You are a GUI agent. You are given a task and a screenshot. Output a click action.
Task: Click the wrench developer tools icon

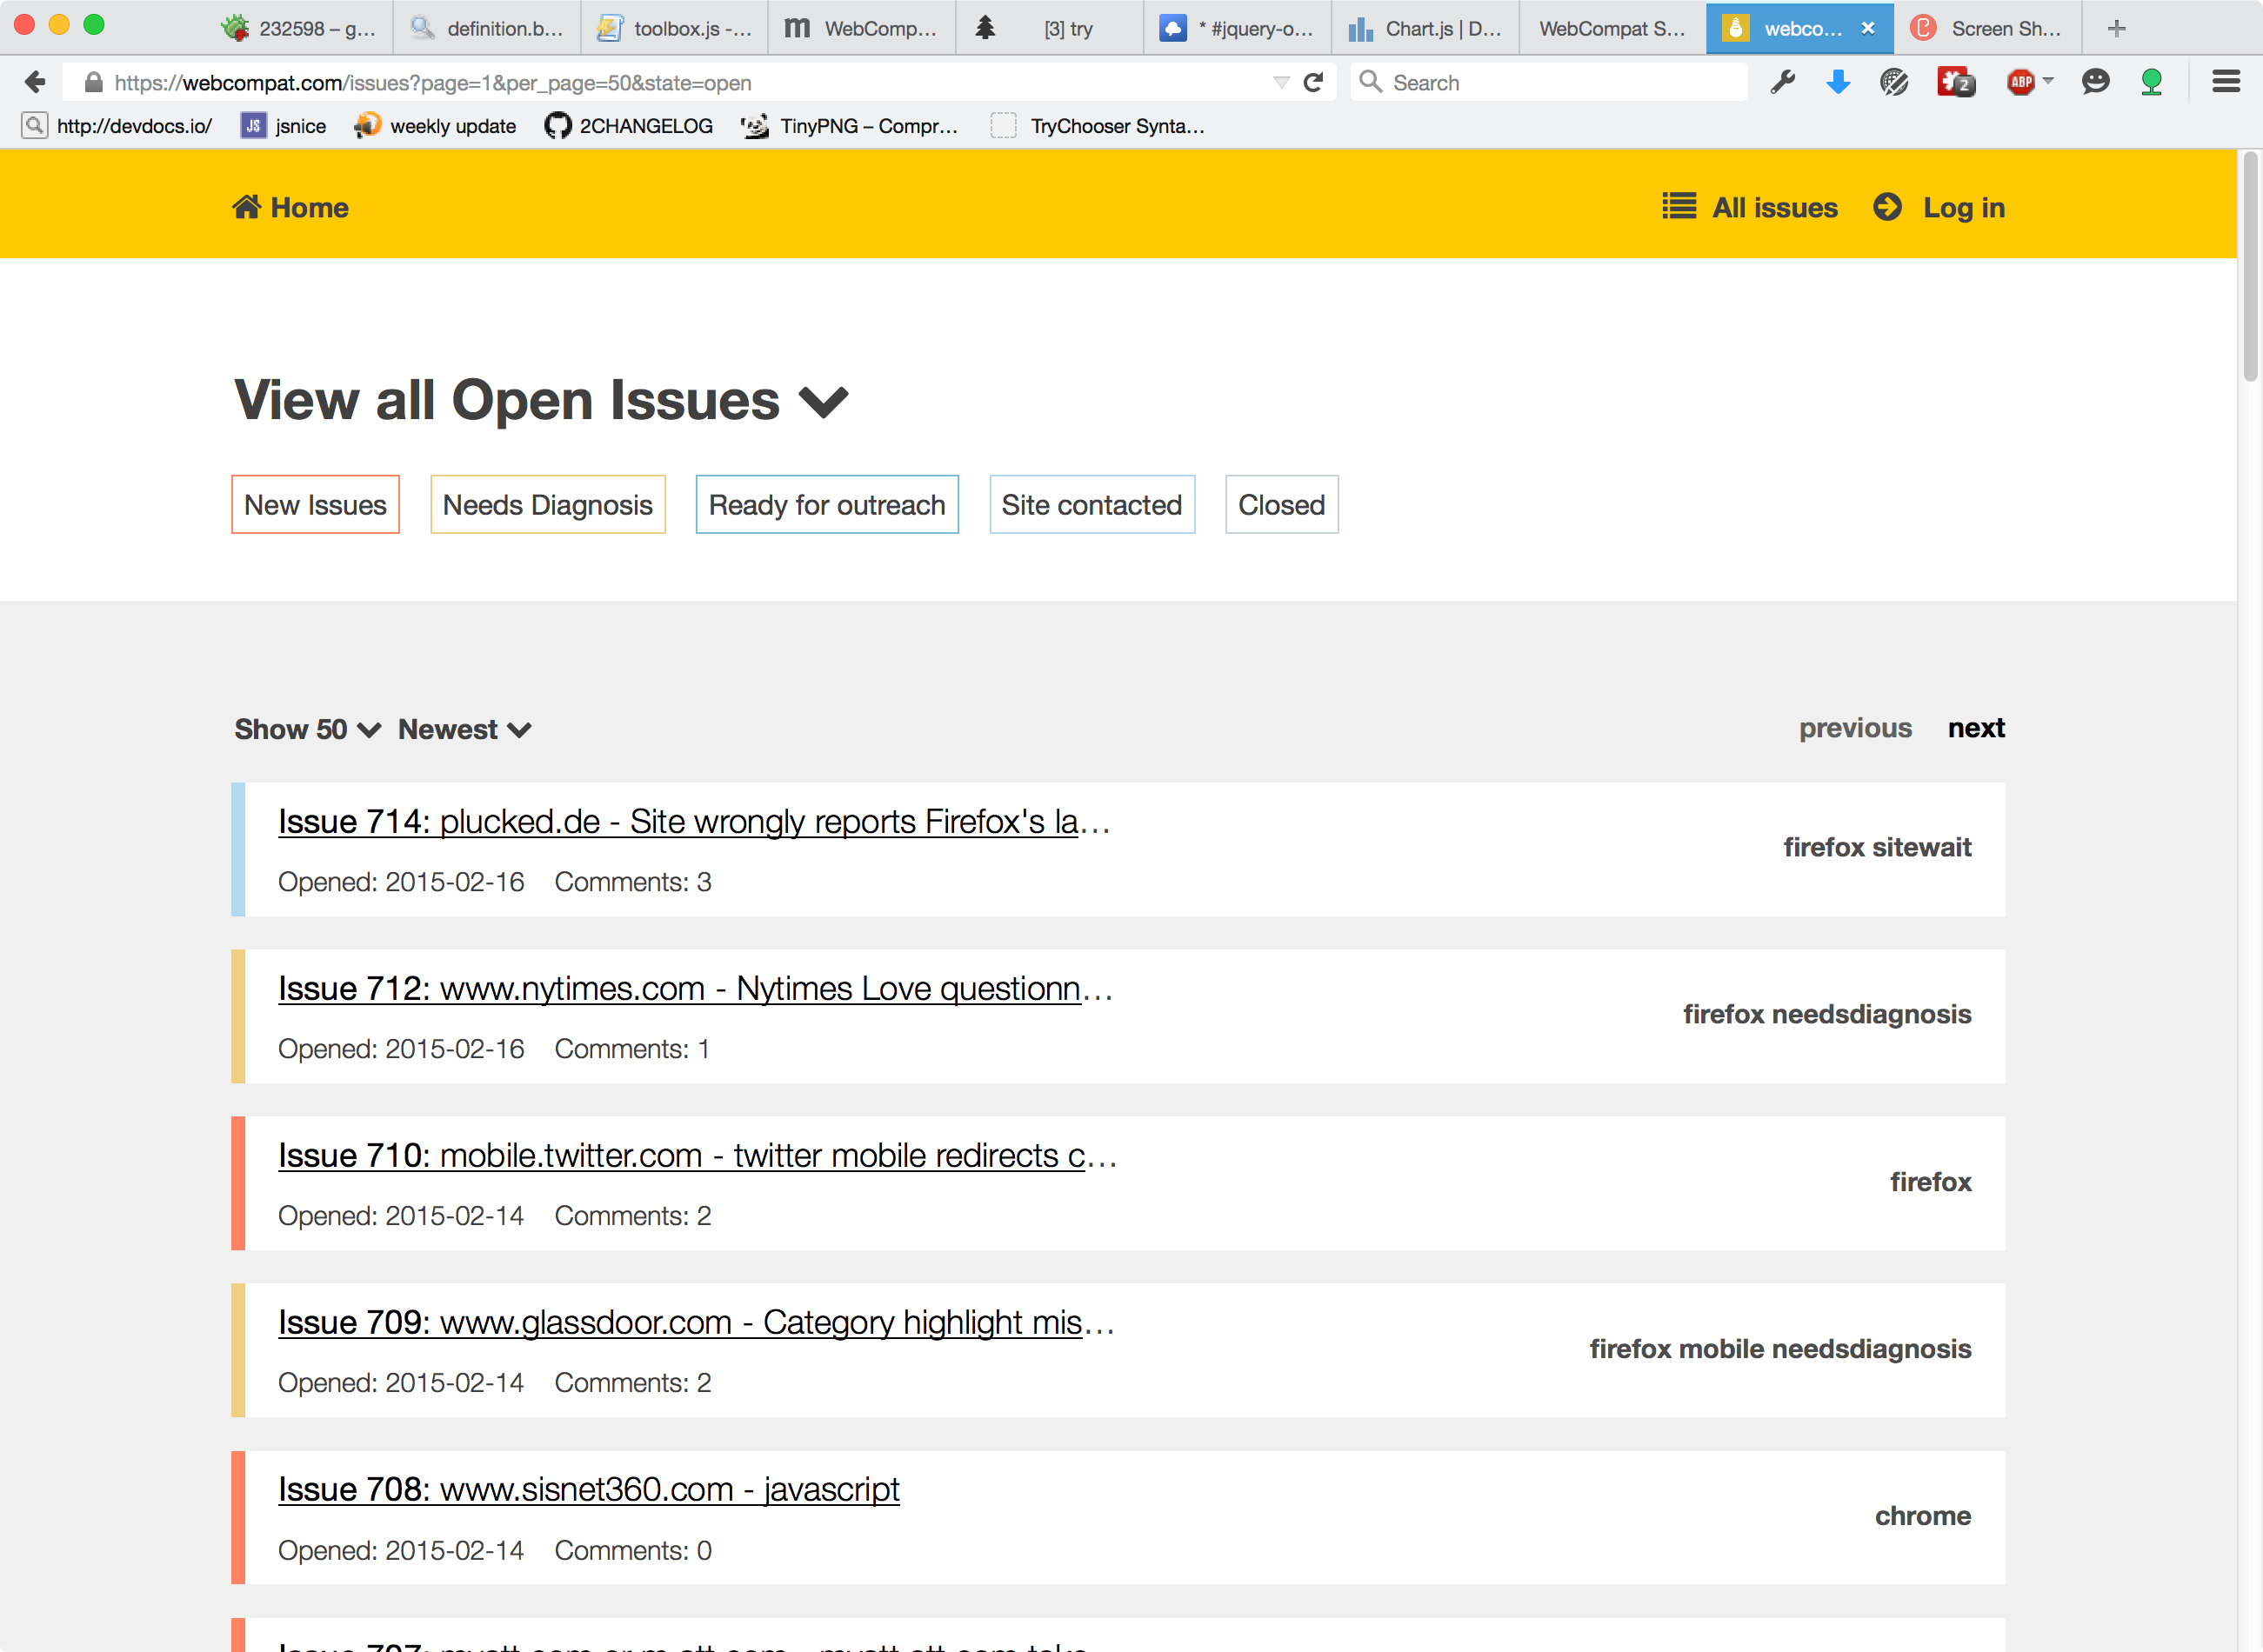1782,82
